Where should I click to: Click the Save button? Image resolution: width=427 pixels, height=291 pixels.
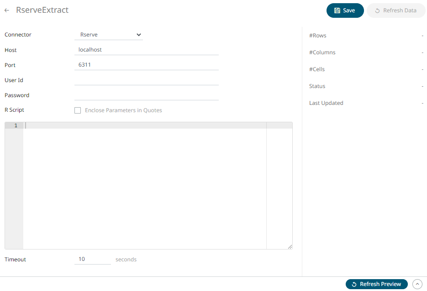tap(345, 10)
